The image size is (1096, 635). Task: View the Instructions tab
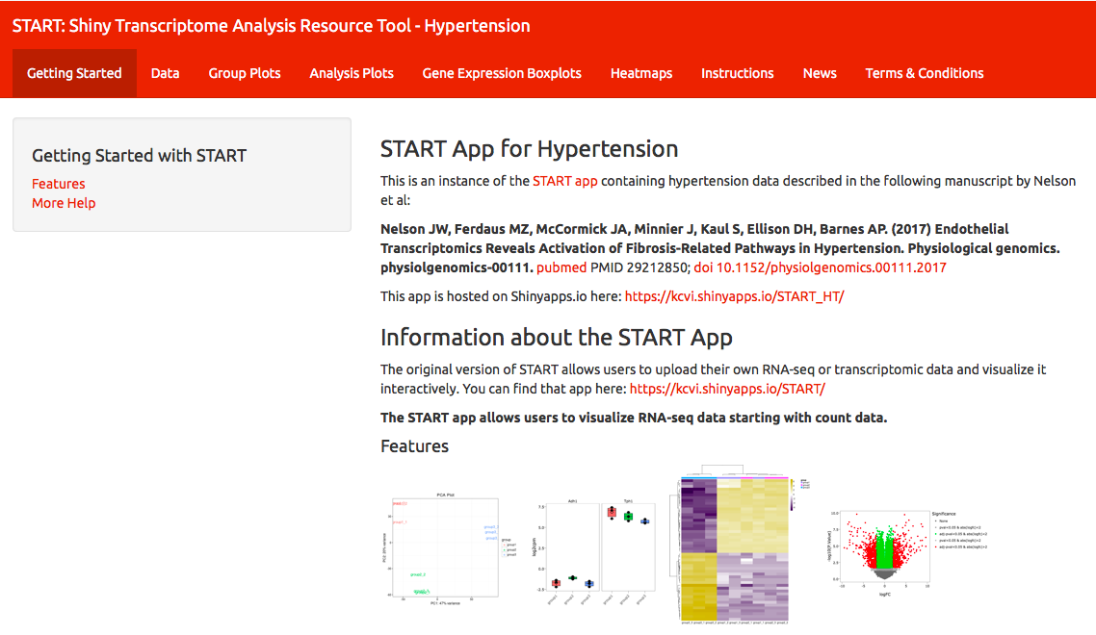(x=738, y=73)
